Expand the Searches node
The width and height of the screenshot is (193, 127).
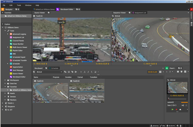point(5,83)
